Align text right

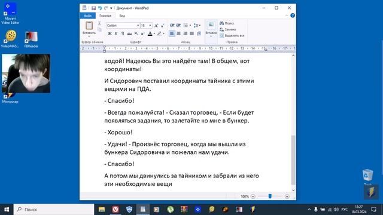pyautogui.click(x=186, y=33)
